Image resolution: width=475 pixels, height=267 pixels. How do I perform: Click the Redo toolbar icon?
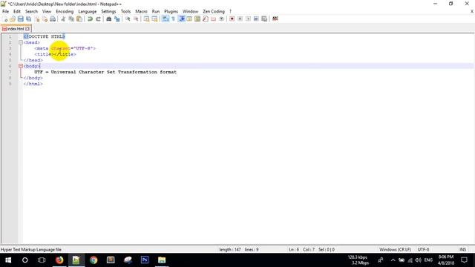click(x=98, y=19)
